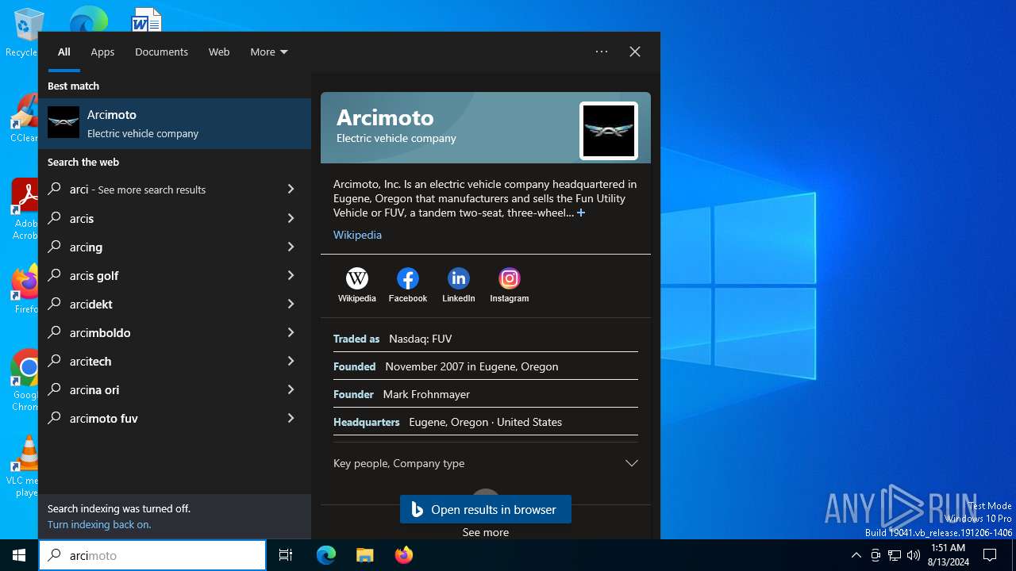Select the arcimboldo web suggestion text

[100, 332]
